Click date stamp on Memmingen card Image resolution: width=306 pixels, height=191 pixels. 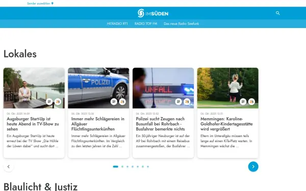pyautogui.click(x=212, y=114)
